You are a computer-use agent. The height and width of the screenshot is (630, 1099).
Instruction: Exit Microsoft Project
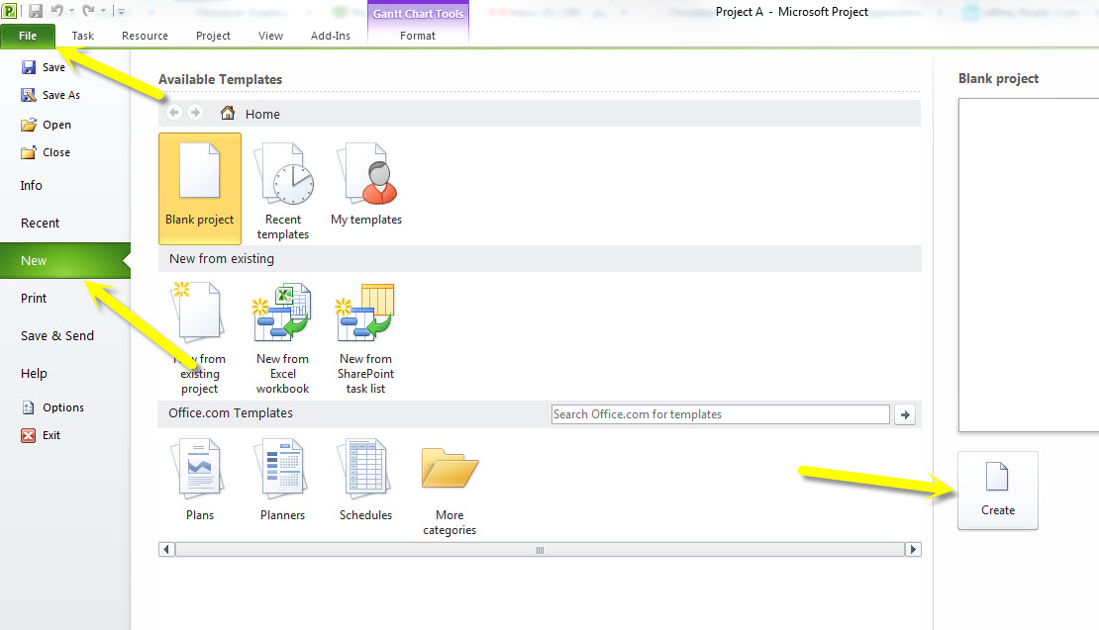coord(41,435)
